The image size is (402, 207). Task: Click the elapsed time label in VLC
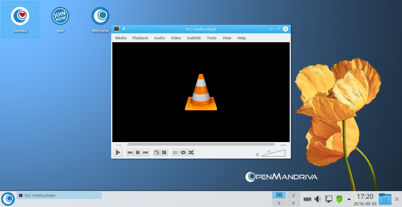click(x=119, y=145)
